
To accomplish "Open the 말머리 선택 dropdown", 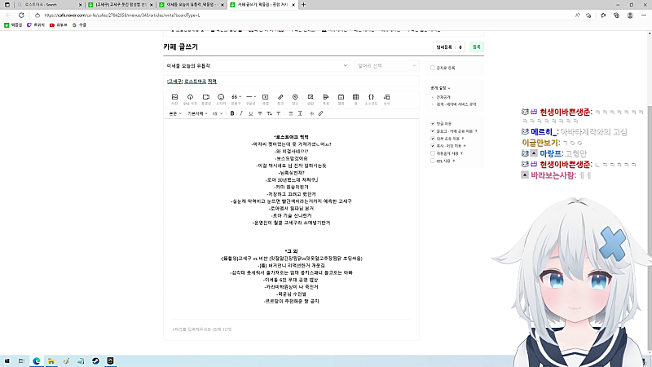I will pos(386,66).
